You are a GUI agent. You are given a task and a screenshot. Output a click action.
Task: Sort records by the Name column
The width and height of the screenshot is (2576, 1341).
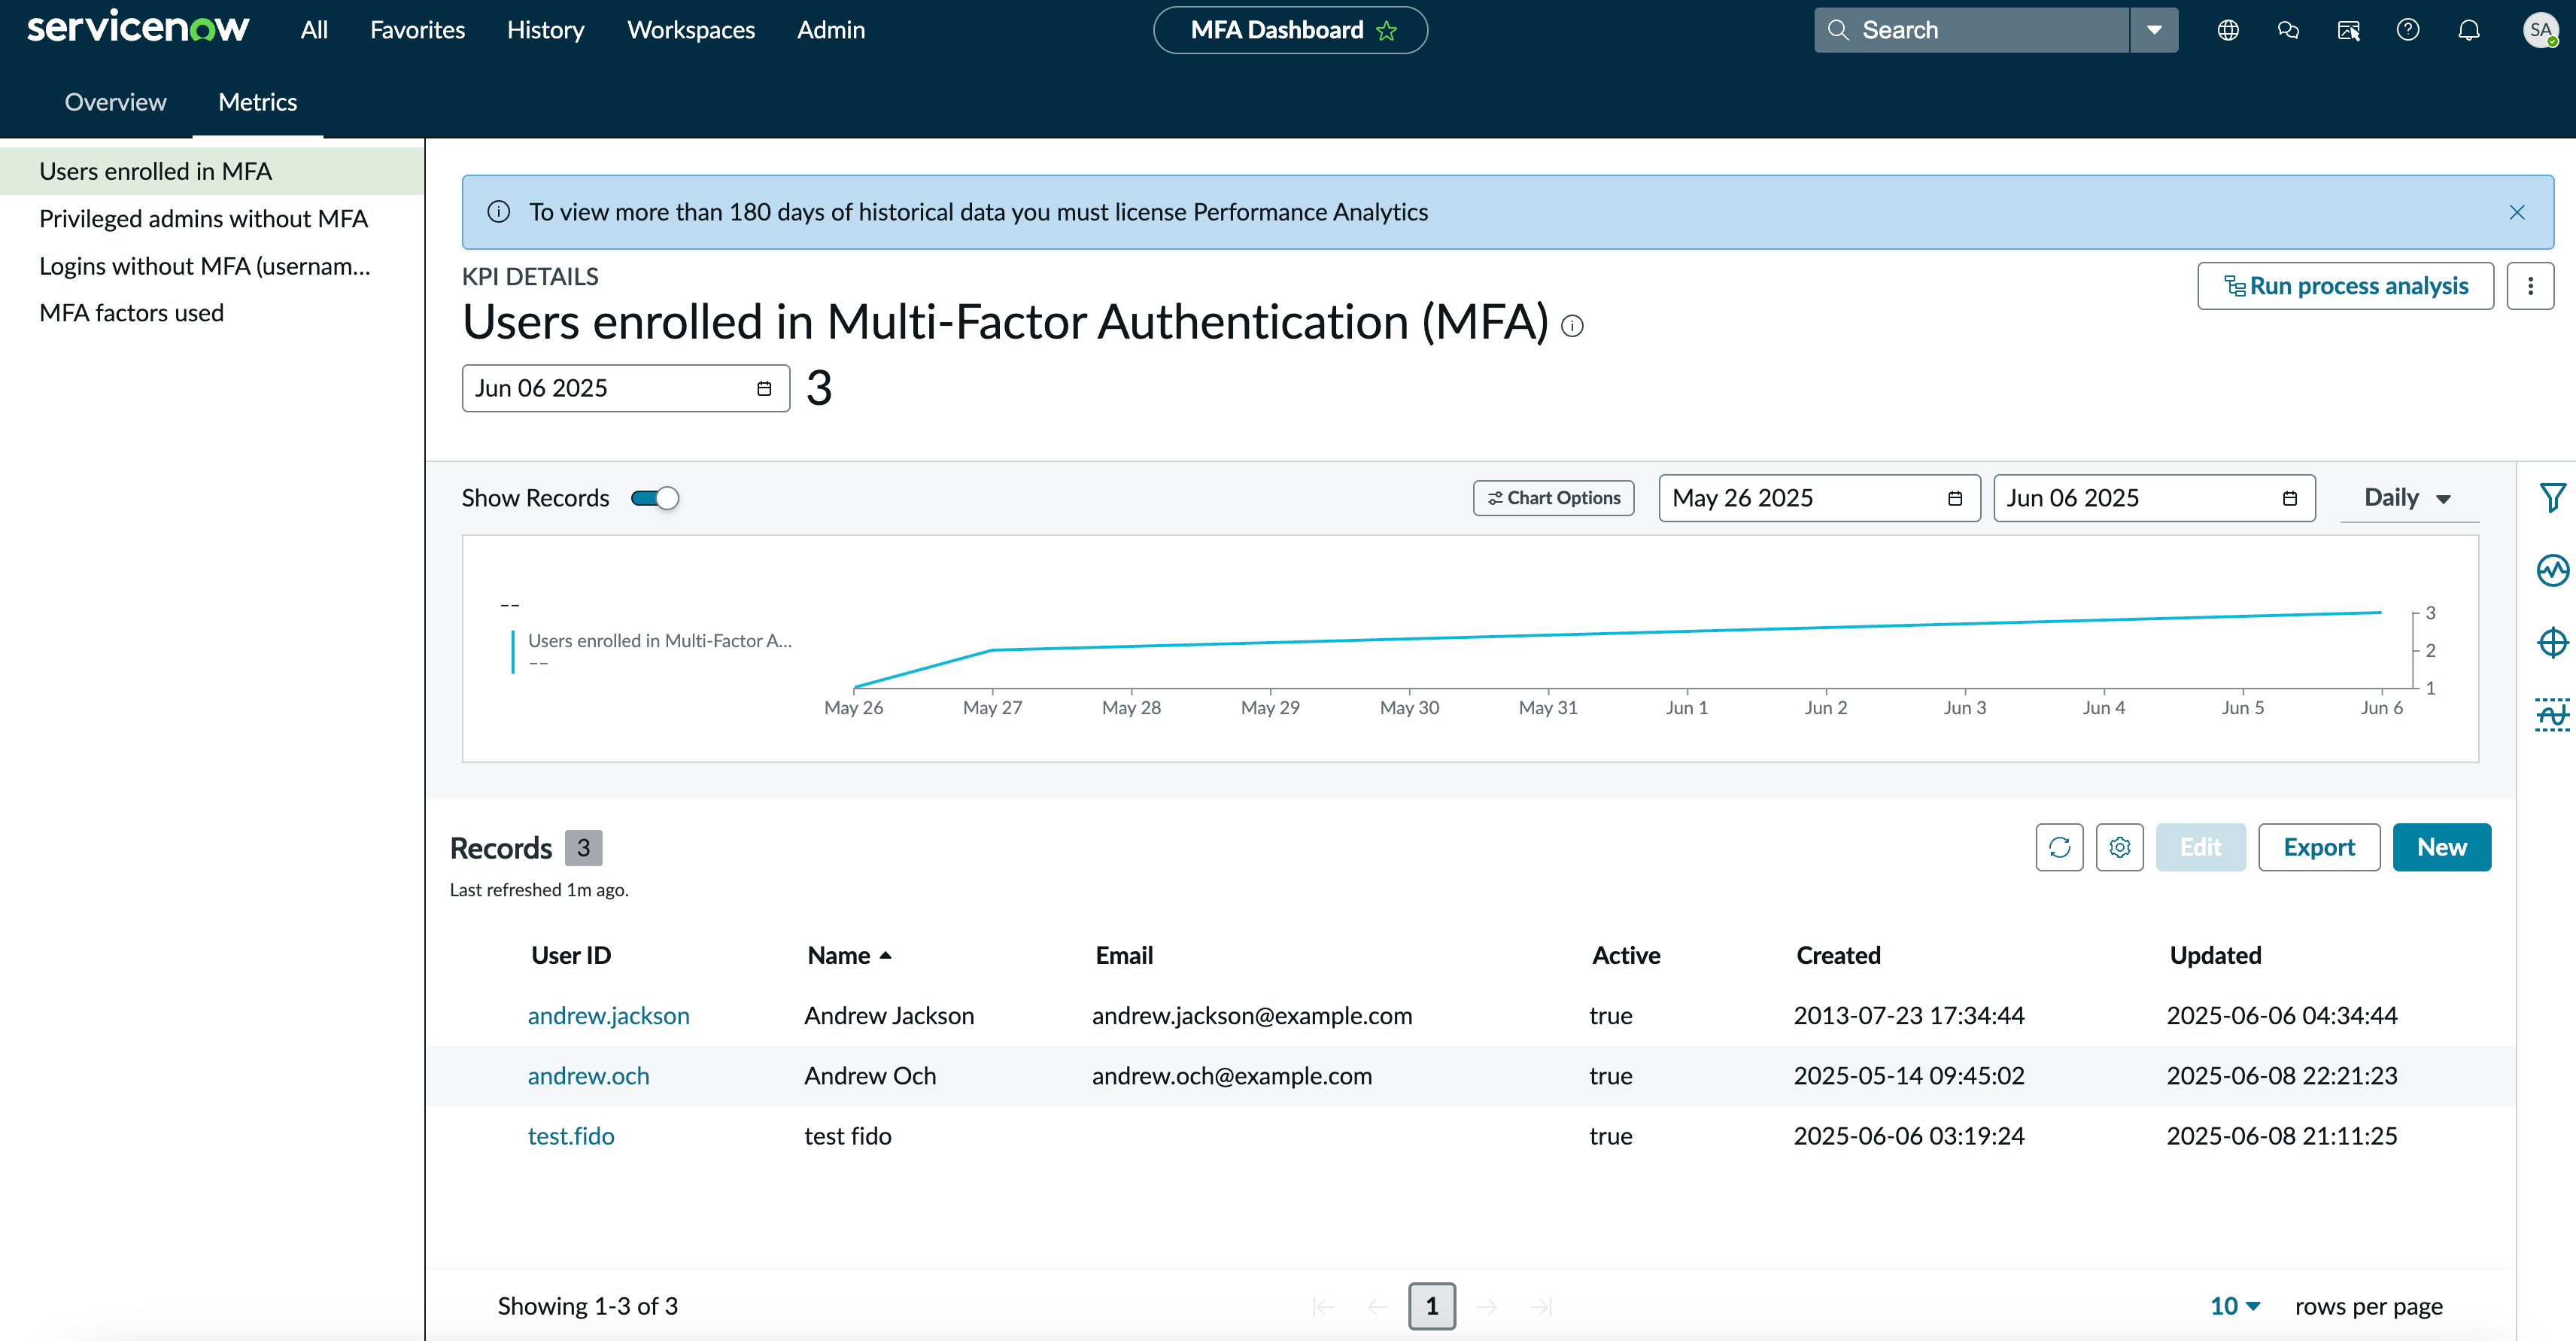click(849, 956)
